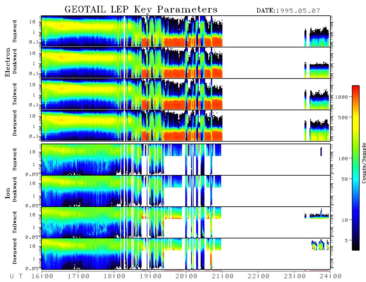Click the "22:00" time tick label
The image size is (366, 282).
tap(259, 276)
